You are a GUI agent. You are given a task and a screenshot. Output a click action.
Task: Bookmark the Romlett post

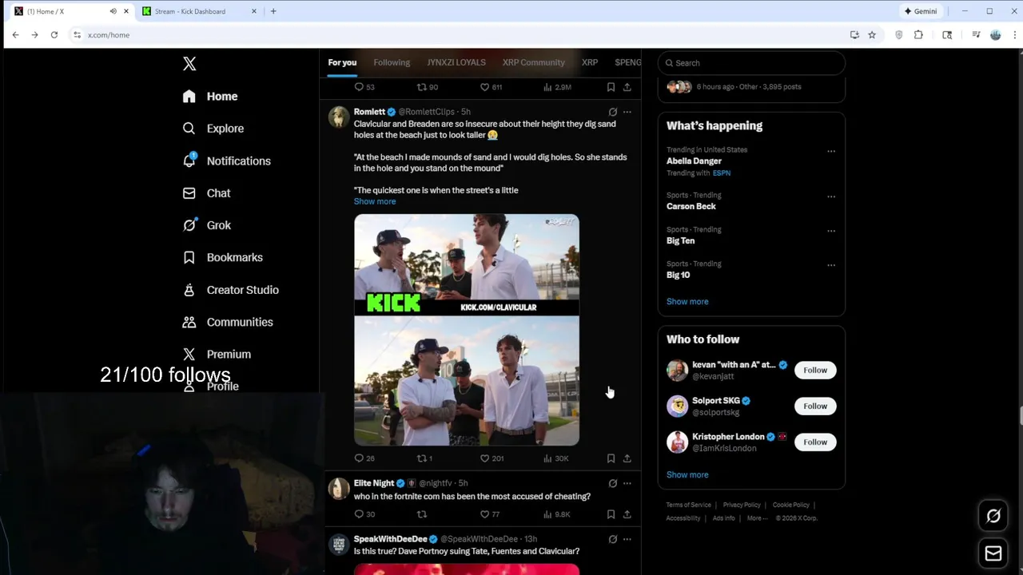[x=611, y=458]
